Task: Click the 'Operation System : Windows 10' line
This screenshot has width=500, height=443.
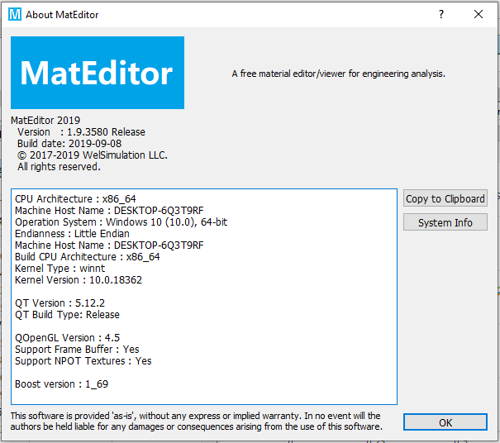Action: [121, 222]
